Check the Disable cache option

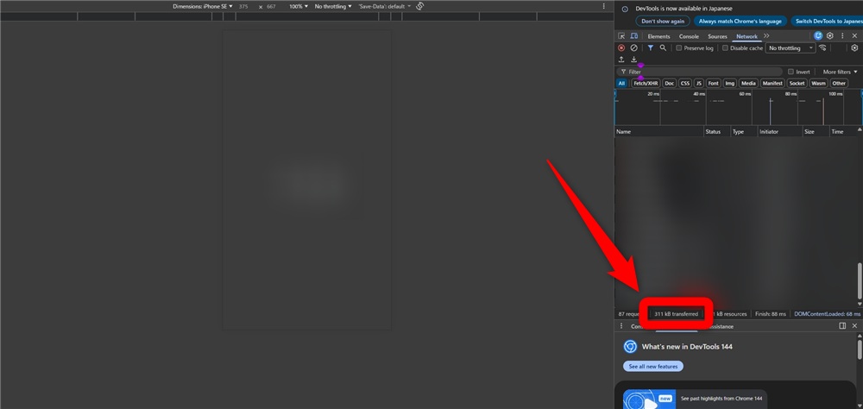click(726, 48)
